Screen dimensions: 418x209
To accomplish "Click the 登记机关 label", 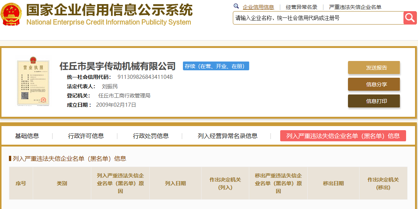I will [79, 96].
